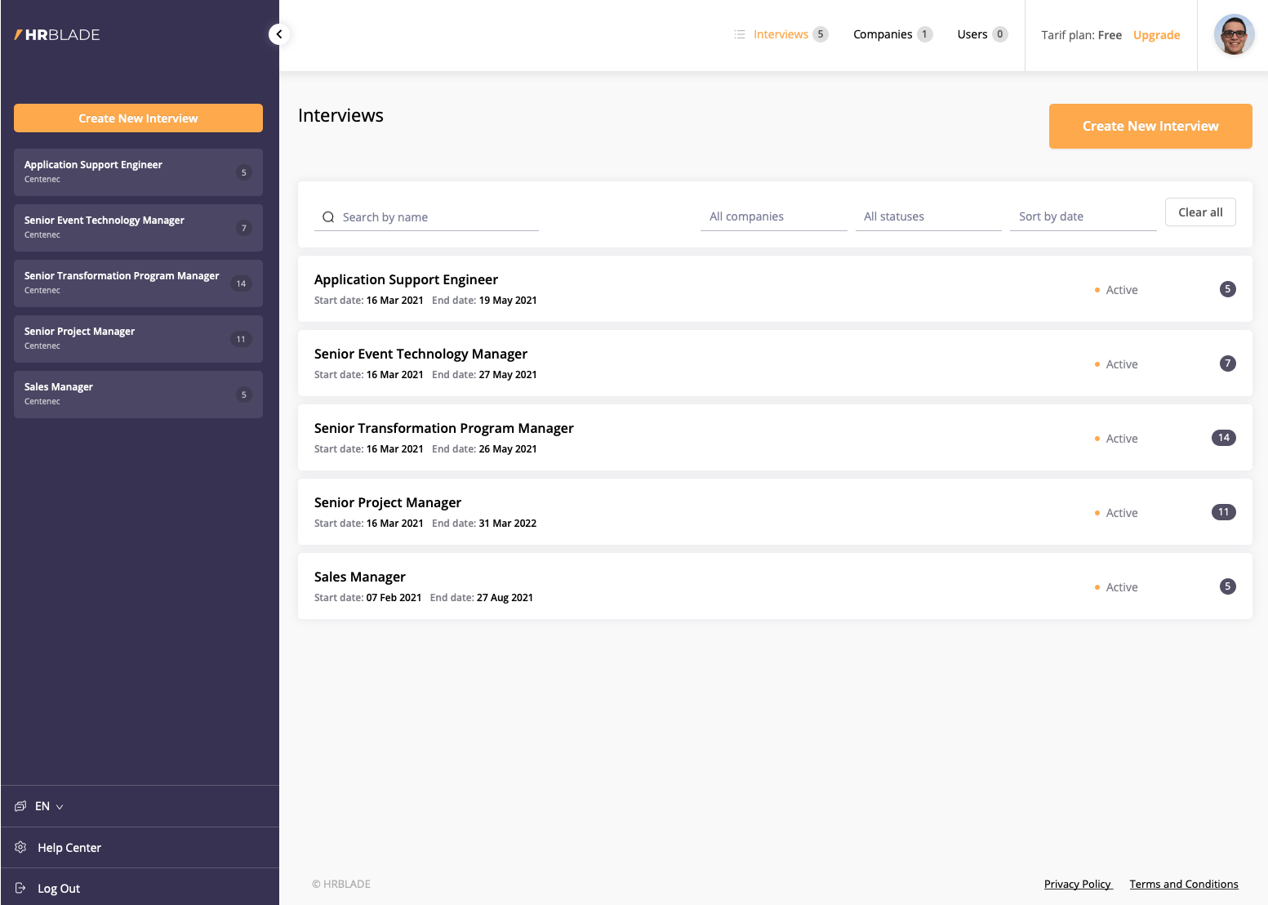
Task: Click the language icon beside EN
Action: [21, 806]
